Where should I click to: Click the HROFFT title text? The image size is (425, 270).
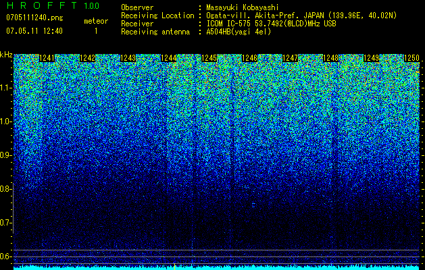coord(42,5)
